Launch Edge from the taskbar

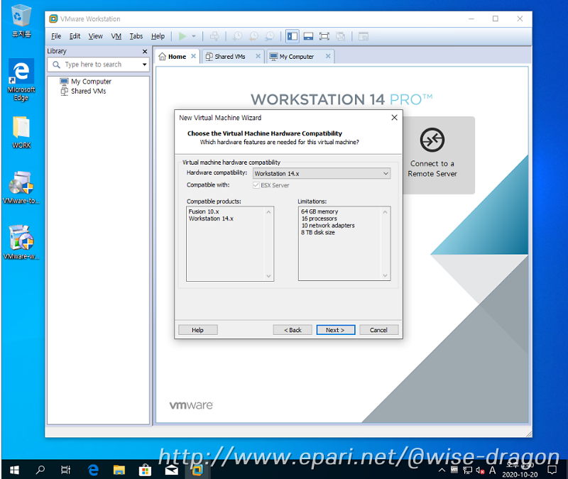[93, 470]
